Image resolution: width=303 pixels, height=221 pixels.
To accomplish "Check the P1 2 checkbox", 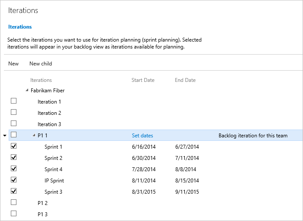I will tap(14, 202).
